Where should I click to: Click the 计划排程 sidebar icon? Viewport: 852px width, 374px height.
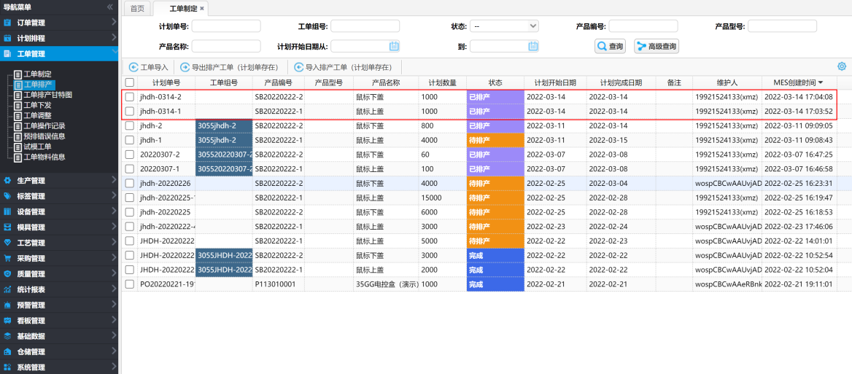(7, 39)
